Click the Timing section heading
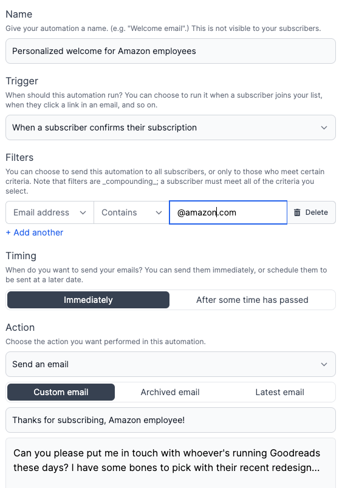 (x=21, y=256)
